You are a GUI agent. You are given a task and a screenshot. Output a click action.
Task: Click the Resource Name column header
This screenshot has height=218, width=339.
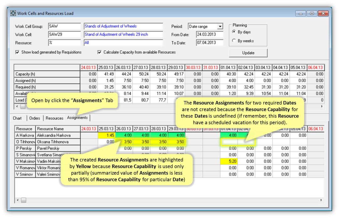58,129
